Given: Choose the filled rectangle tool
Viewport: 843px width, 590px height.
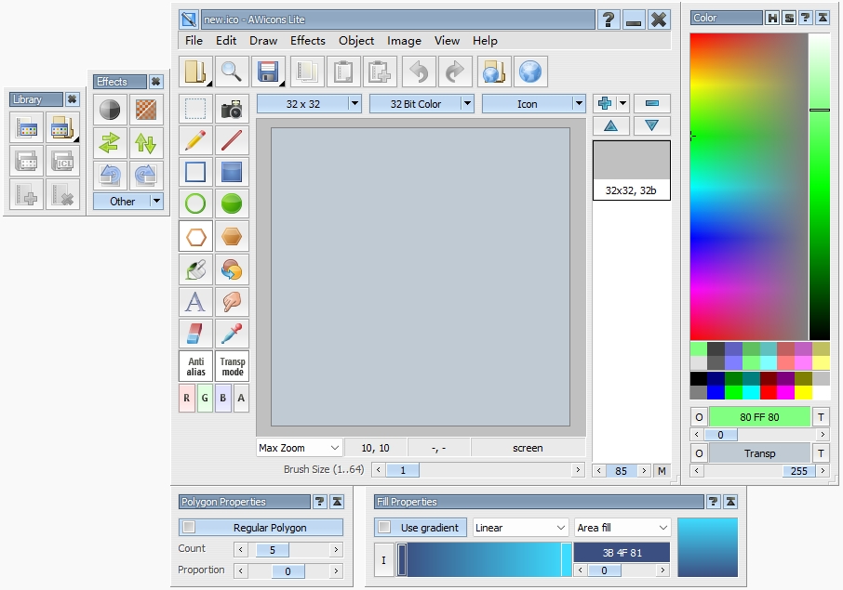Looking at the screenshot, I should pos(232,172).
